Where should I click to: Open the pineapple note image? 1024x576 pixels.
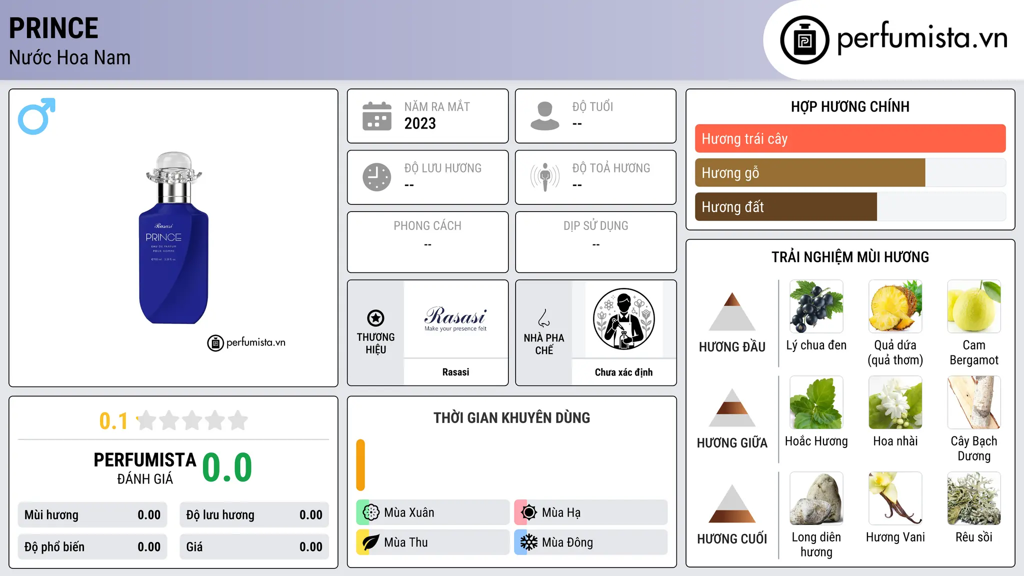pos(895,306)
